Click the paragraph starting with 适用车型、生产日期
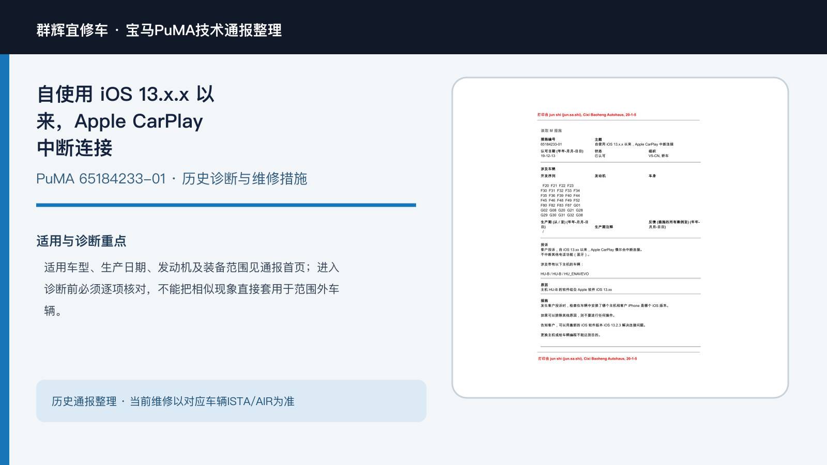This screenshot has height=465, width=827. click(192, 289)
